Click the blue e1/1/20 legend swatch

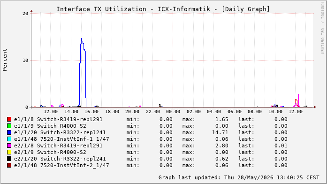click(9, 132)
